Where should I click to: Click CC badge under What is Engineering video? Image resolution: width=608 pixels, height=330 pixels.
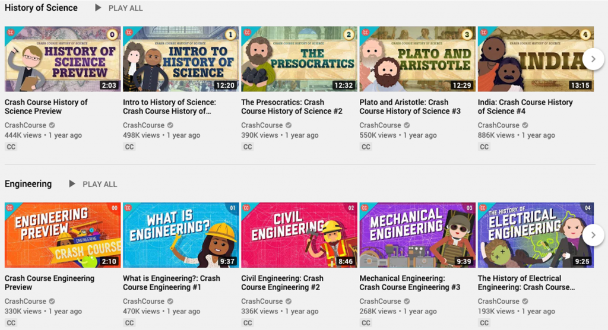coord(129,323)
